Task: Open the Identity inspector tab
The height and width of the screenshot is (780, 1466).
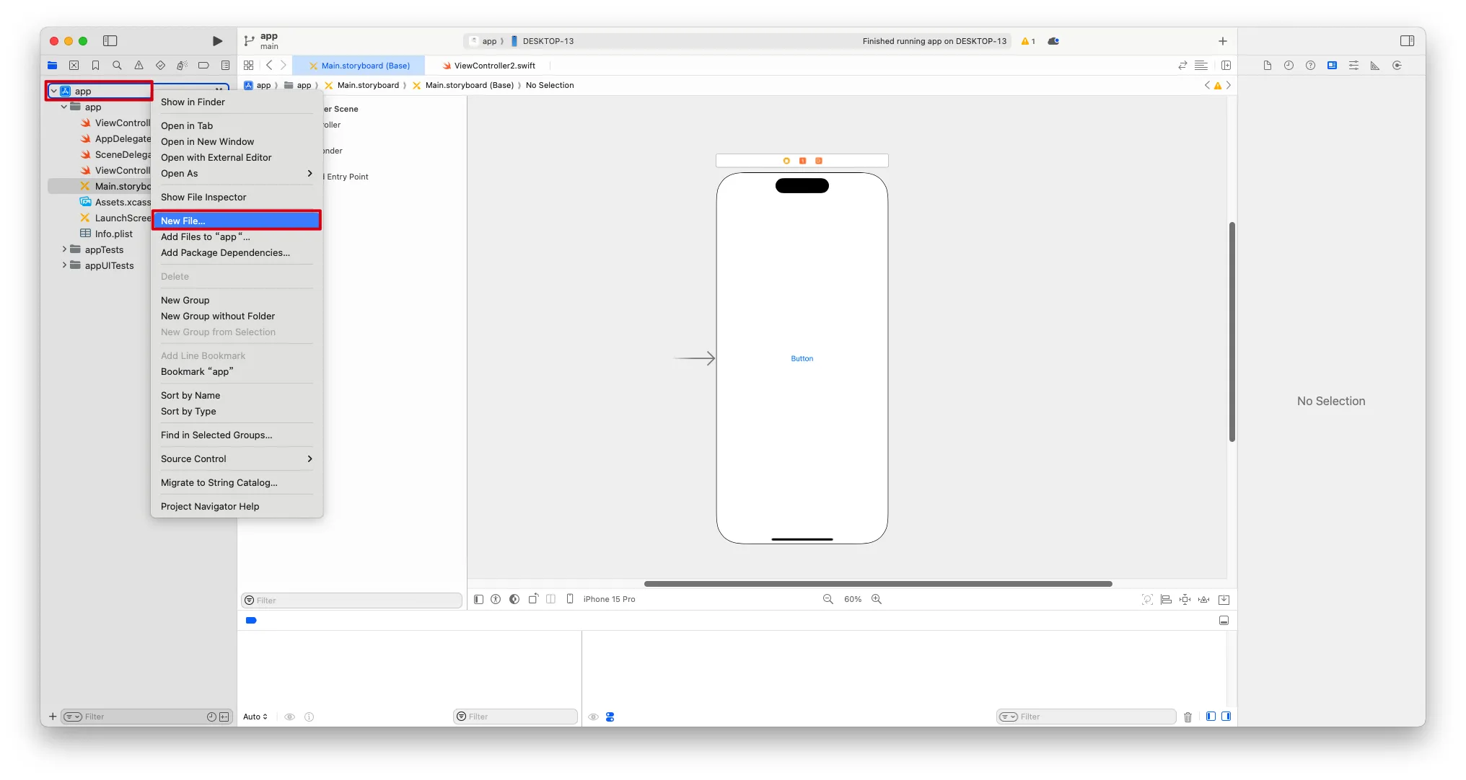Action: click(x=1332, y=66)
